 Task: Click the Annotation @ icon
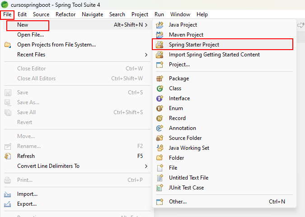[160, 128]
